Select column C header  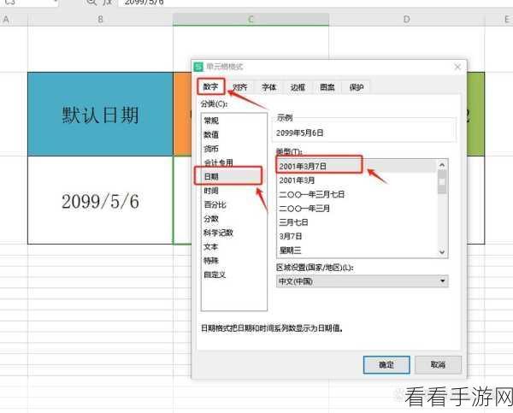coord(251,20)
